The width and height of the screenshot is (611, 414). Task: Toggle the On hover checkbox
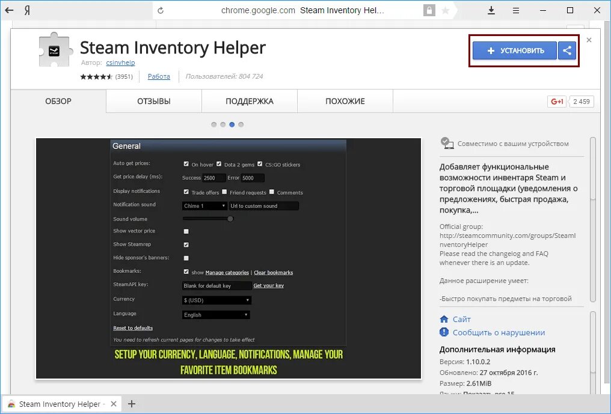186,164
